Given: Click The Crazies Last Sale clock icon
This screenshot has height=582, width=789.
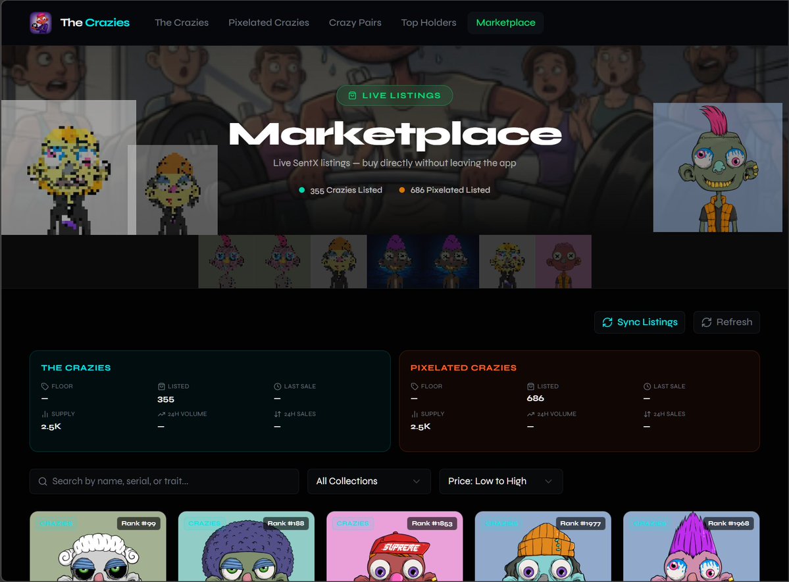Looking at the screenshot, I should [x=277, y=386].
